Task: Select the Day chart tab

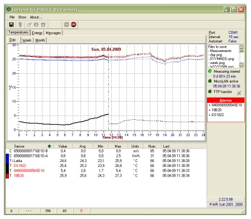Action: [13, 40]
